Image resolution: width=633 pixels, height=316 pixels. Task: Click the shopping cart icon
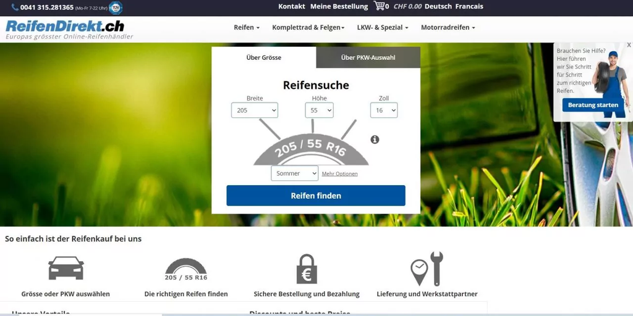click(379, 6)
